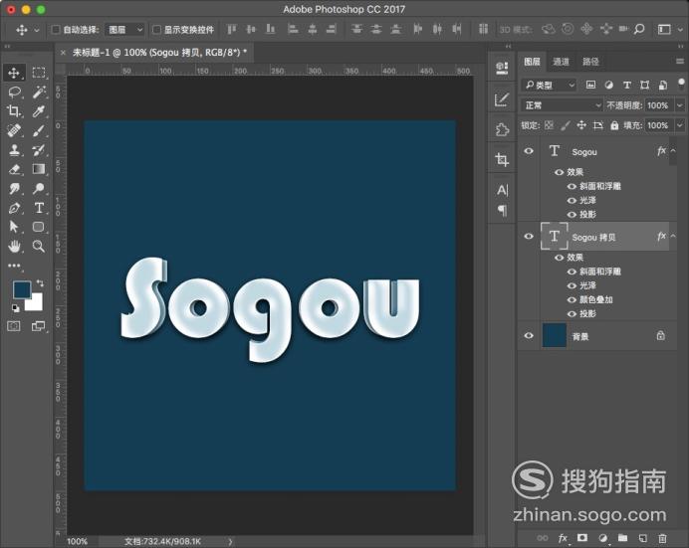Image resolution: width=689 pixels, height=548 pixels.
Task: Hide the 背景 layer
Action: point(529,335)
